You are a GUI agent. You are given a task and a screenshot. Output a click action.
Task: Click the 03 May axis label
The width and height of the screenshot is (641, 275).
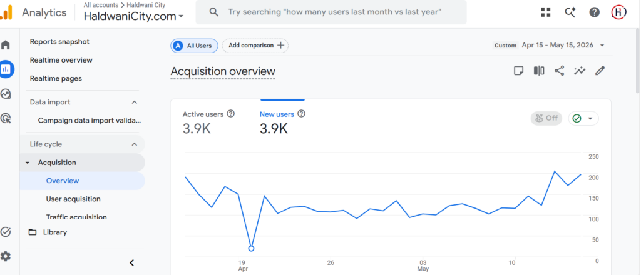(x=423, y=266)
